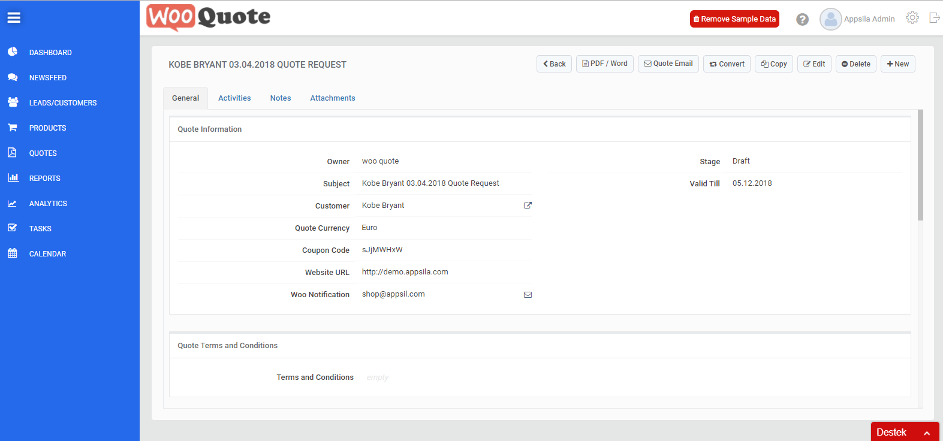Switch to the Activities tab

(x=234, y=98)
